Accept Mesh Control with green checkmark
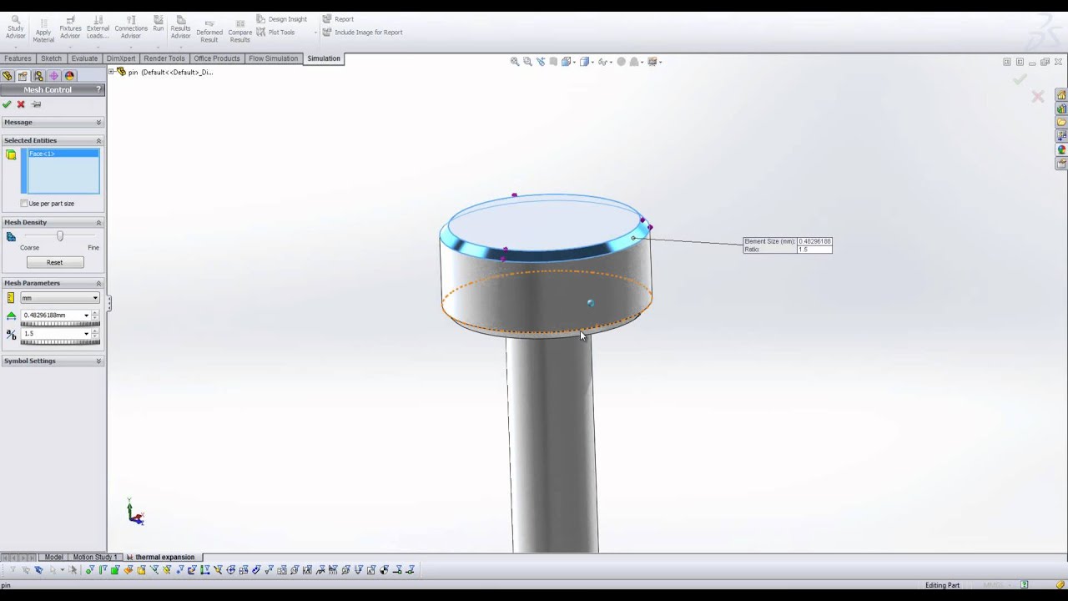 7,104
